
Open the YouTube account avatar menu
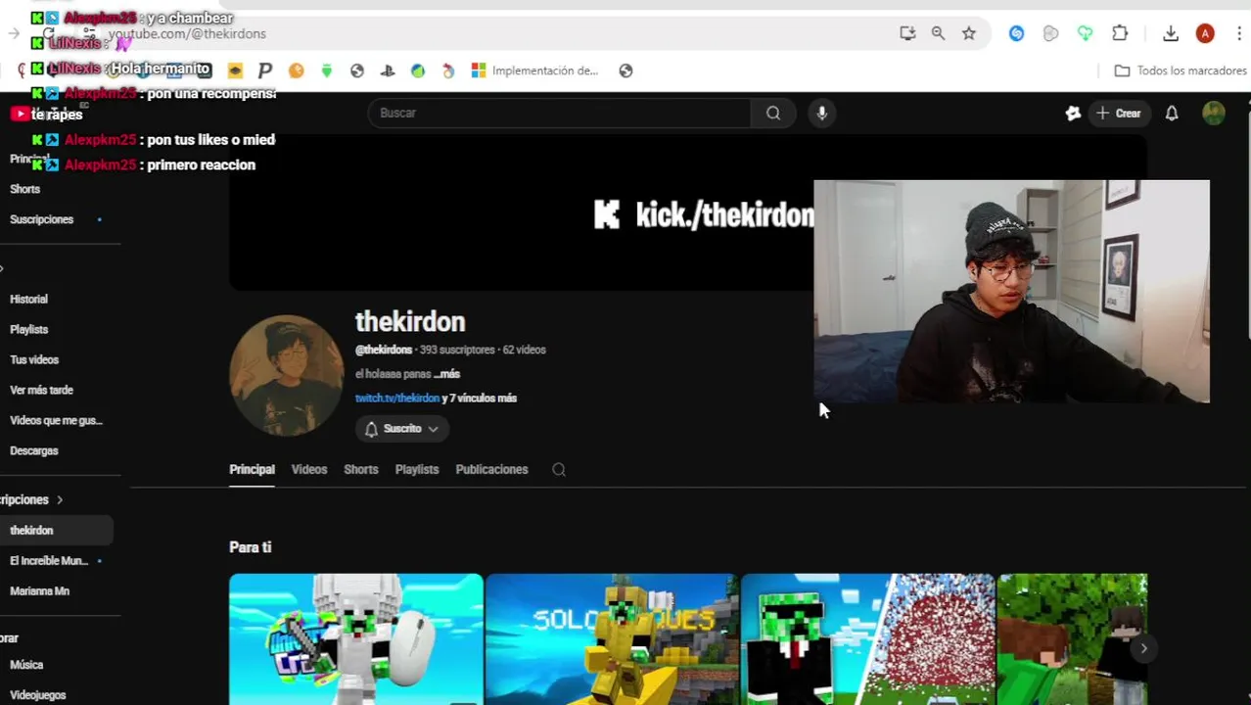coord(1214,114)
